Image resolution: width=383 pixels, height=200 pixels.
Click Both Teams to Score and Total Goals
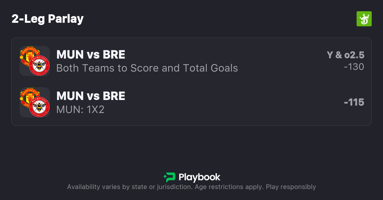[147, 68]
